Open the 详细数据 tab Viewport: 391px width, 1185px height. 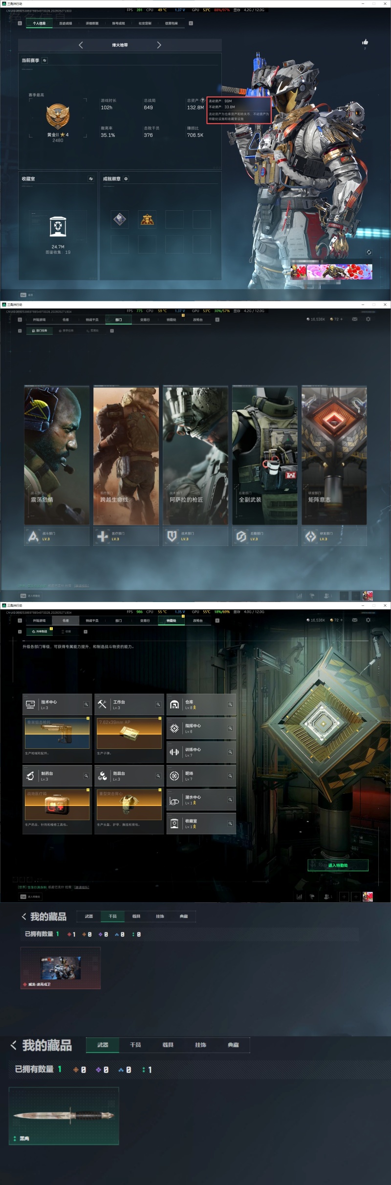[92, 23]
